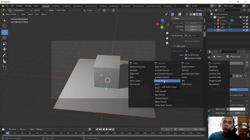This screenshot has height=140, width=250.
Task: Click the zoom view magnifier icon
Action: tap(167, 33)
